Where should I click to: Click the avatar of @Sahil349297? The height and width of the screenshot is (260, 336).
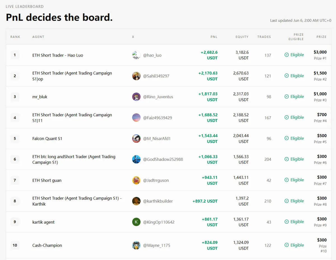[x=136, y=76]
